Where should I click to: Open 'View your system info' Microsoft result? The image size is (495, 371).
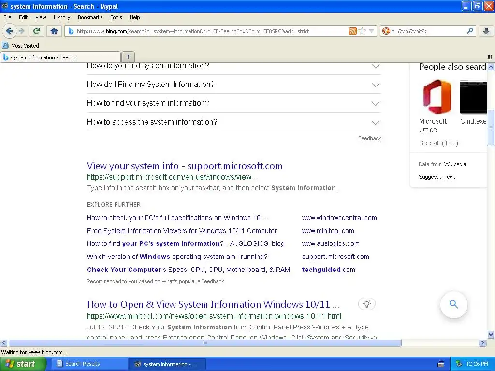click(x=184, y=166)
